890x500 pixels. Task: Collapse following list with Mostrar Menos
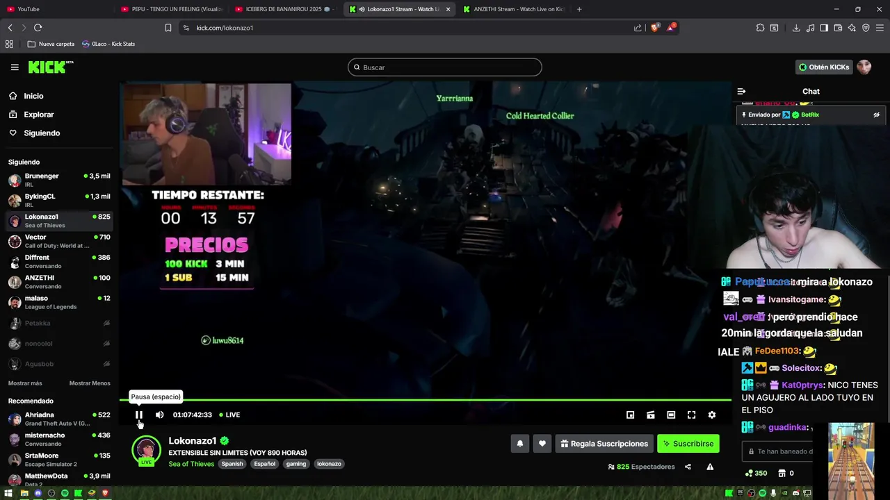point(90,383)
